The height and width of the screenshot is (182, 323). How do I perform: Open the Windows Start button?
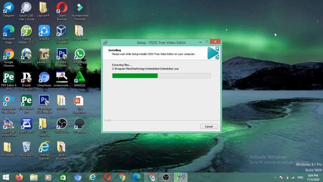[6, 177]
